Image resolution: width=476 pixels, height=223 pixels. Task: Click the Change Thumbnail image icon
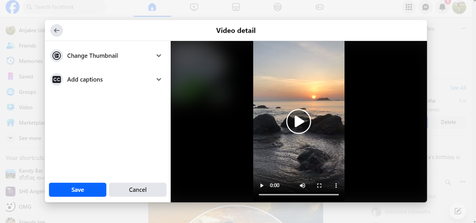click(57, 55)
